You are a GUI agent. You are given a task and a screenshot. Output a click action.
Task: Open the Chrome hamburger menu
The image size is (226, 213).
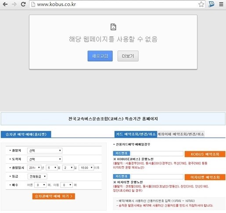(x=221, y=4)
